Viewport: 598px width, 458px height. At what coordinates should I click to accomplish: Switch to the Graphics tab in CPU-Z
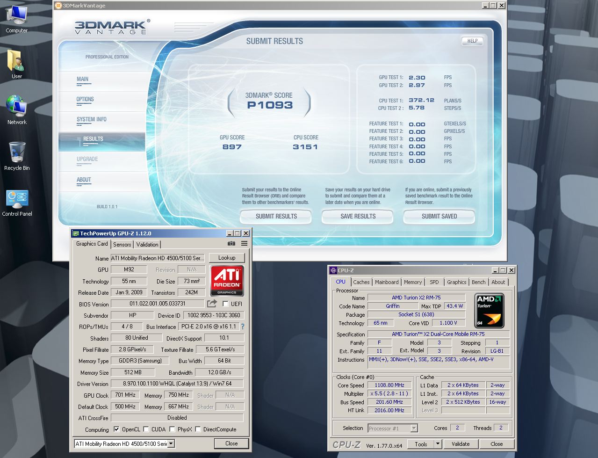(456, 282)
